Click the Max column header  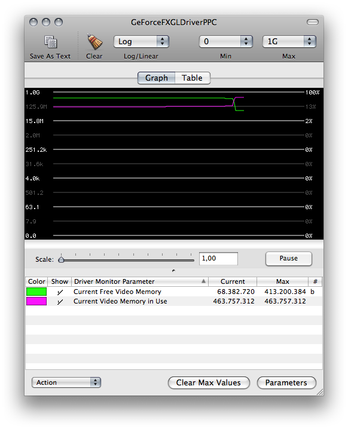point(283,281)
